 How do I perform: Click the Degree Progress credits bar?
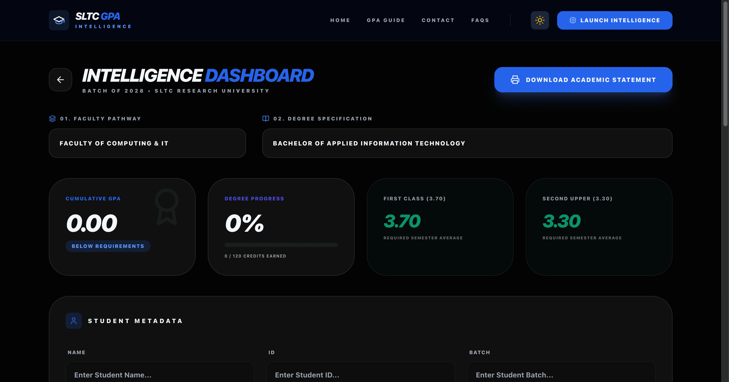[x=281, y=245]
